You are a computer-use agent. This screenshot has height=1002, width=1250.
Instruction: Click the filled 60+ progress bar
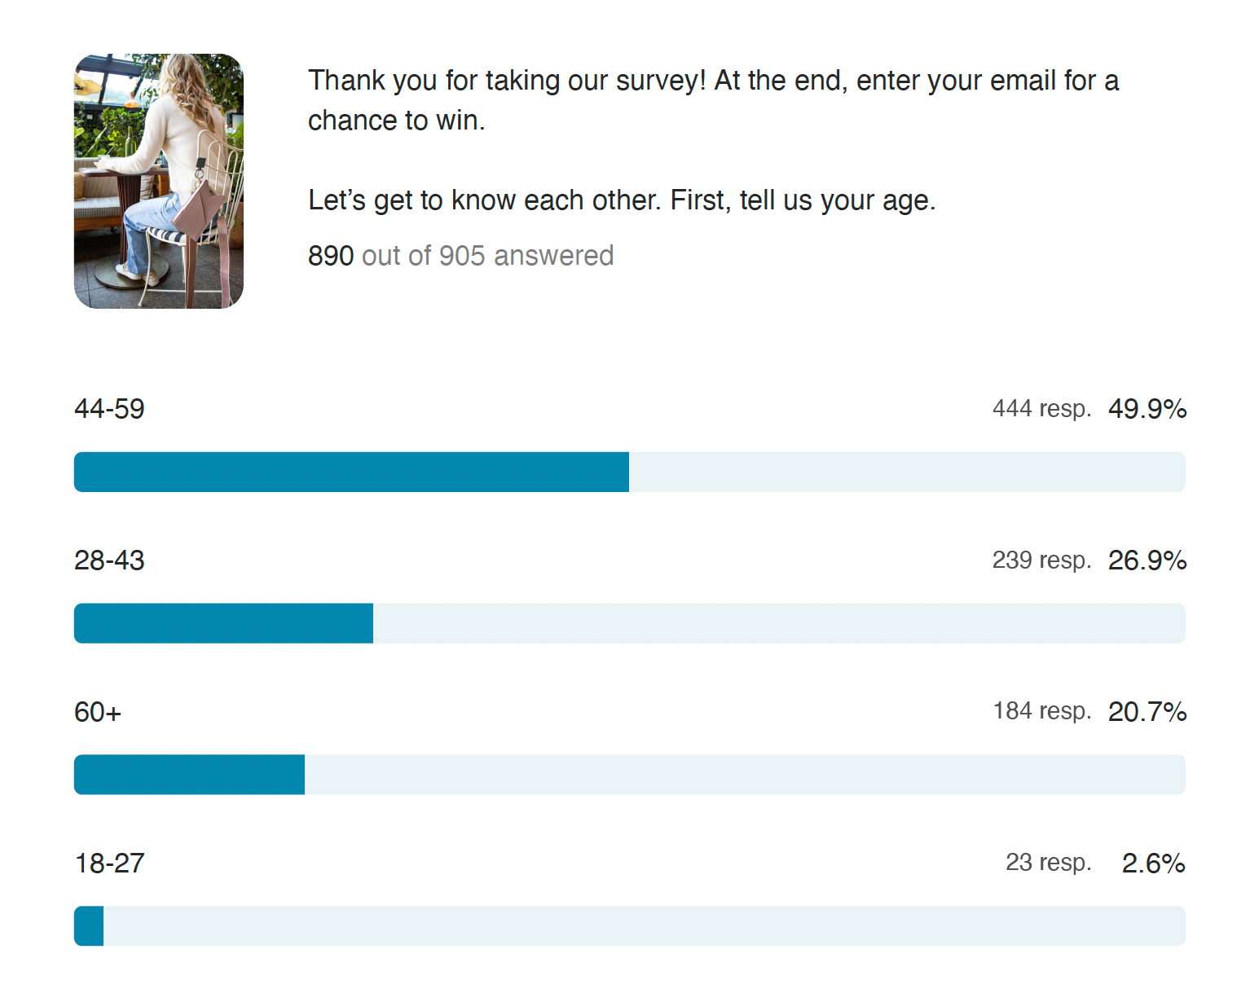pyautogui.click(x=189, y=775)
